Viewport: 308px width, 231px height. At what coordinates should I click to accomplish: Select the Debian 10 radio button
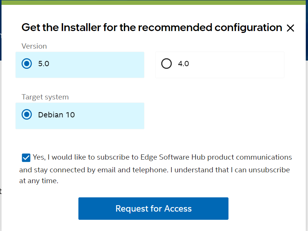(x=27, y=115)
